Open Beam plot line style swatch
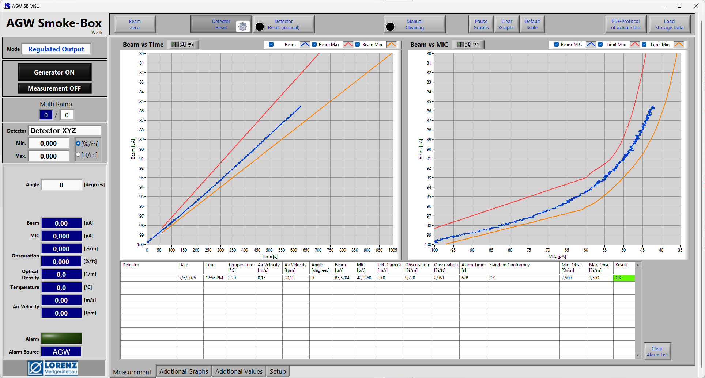 click(x=305, y=45)
